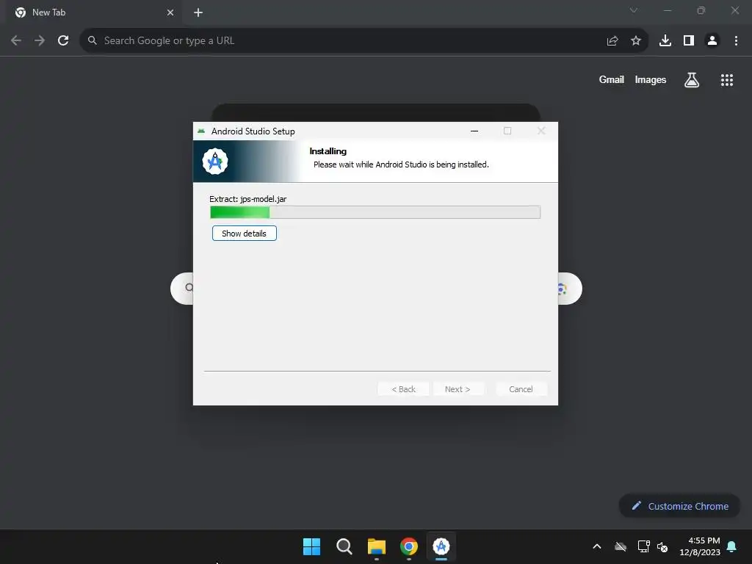Click the Android Studio logo in installer header
The height and width of the screenshot is (564, 752).
coord(215,162)
